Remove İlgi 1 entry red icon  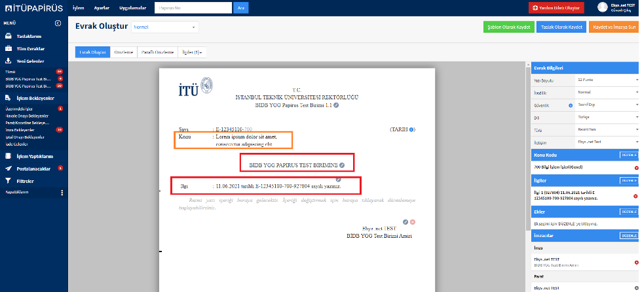[x=636, y=196]
